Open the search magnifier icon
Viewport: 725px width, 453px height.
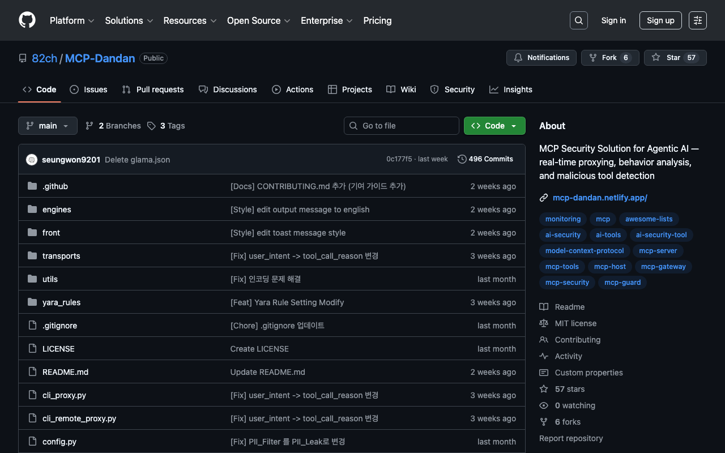click(x=578, y=20)
